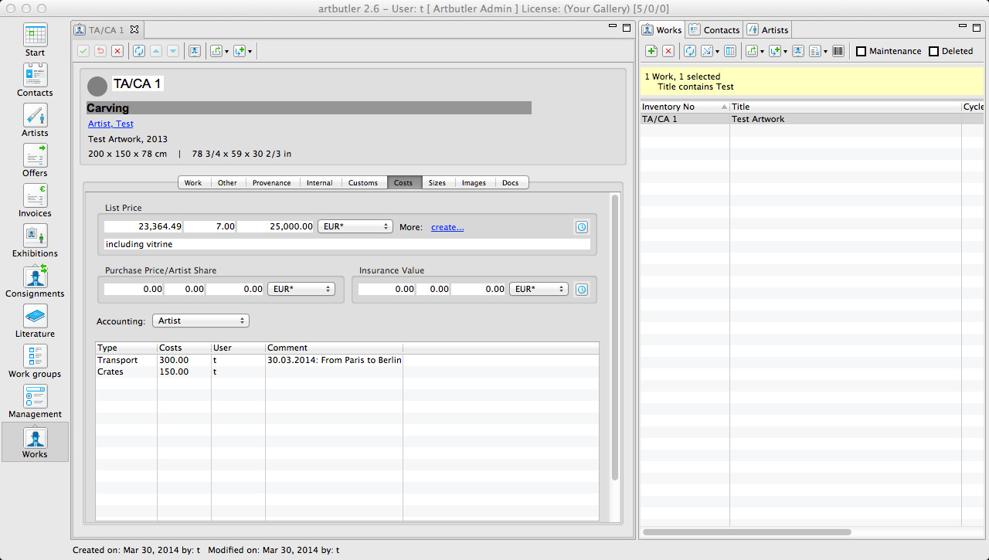Screen dimensions: 989x560
Task: Open the Accounting Artist dropdown
Action: pyautogui.click(x=201, y=321)
